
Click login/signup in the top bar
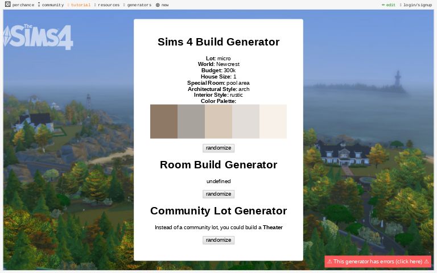(417, 5)
